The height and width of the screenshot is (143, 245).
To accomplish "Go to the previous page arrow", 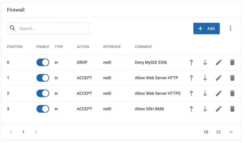I will click(11, 132).
